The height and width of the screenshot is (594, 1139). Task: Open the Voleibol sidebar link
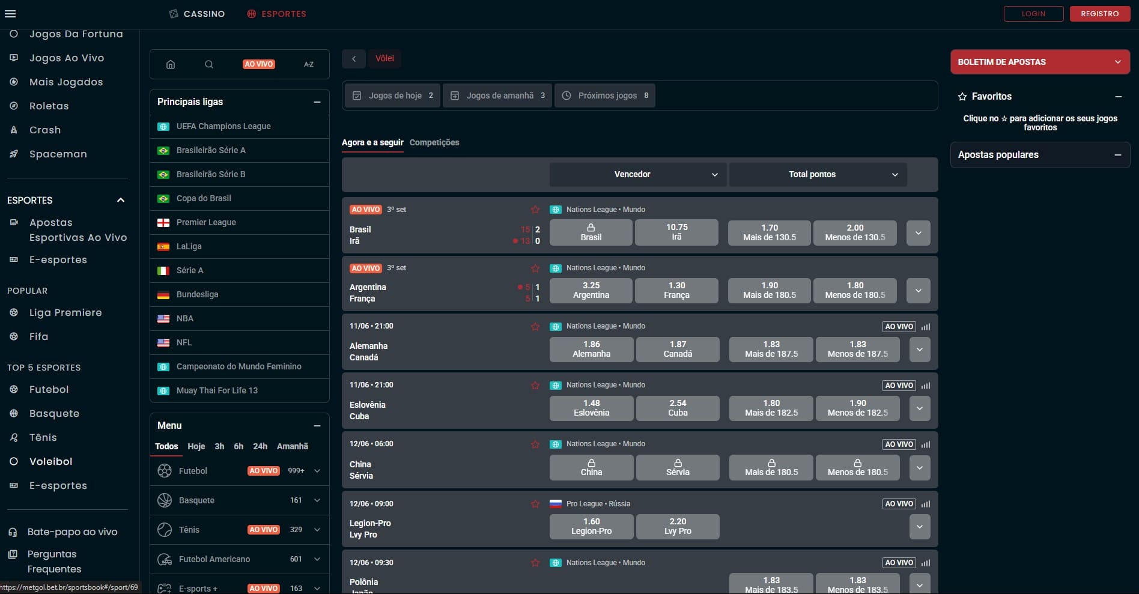click(50, 461)
